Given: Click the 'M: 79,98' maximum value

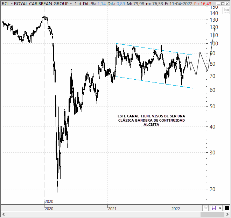Looking at the screenshot, I should 135,3.
